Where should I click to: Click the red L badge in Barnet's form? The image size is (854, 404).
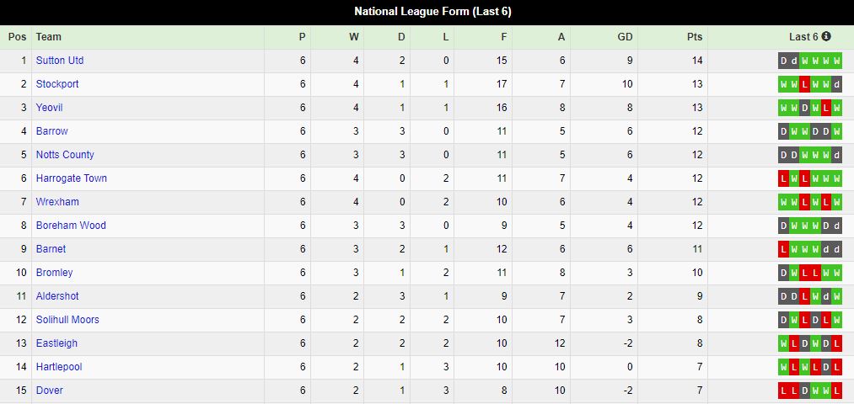click(x=784, y=249)
